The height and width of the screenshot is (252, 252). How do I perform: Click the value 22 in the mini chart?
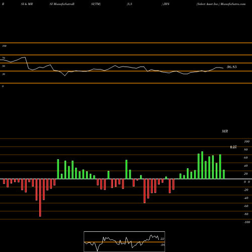click(162, 239)
